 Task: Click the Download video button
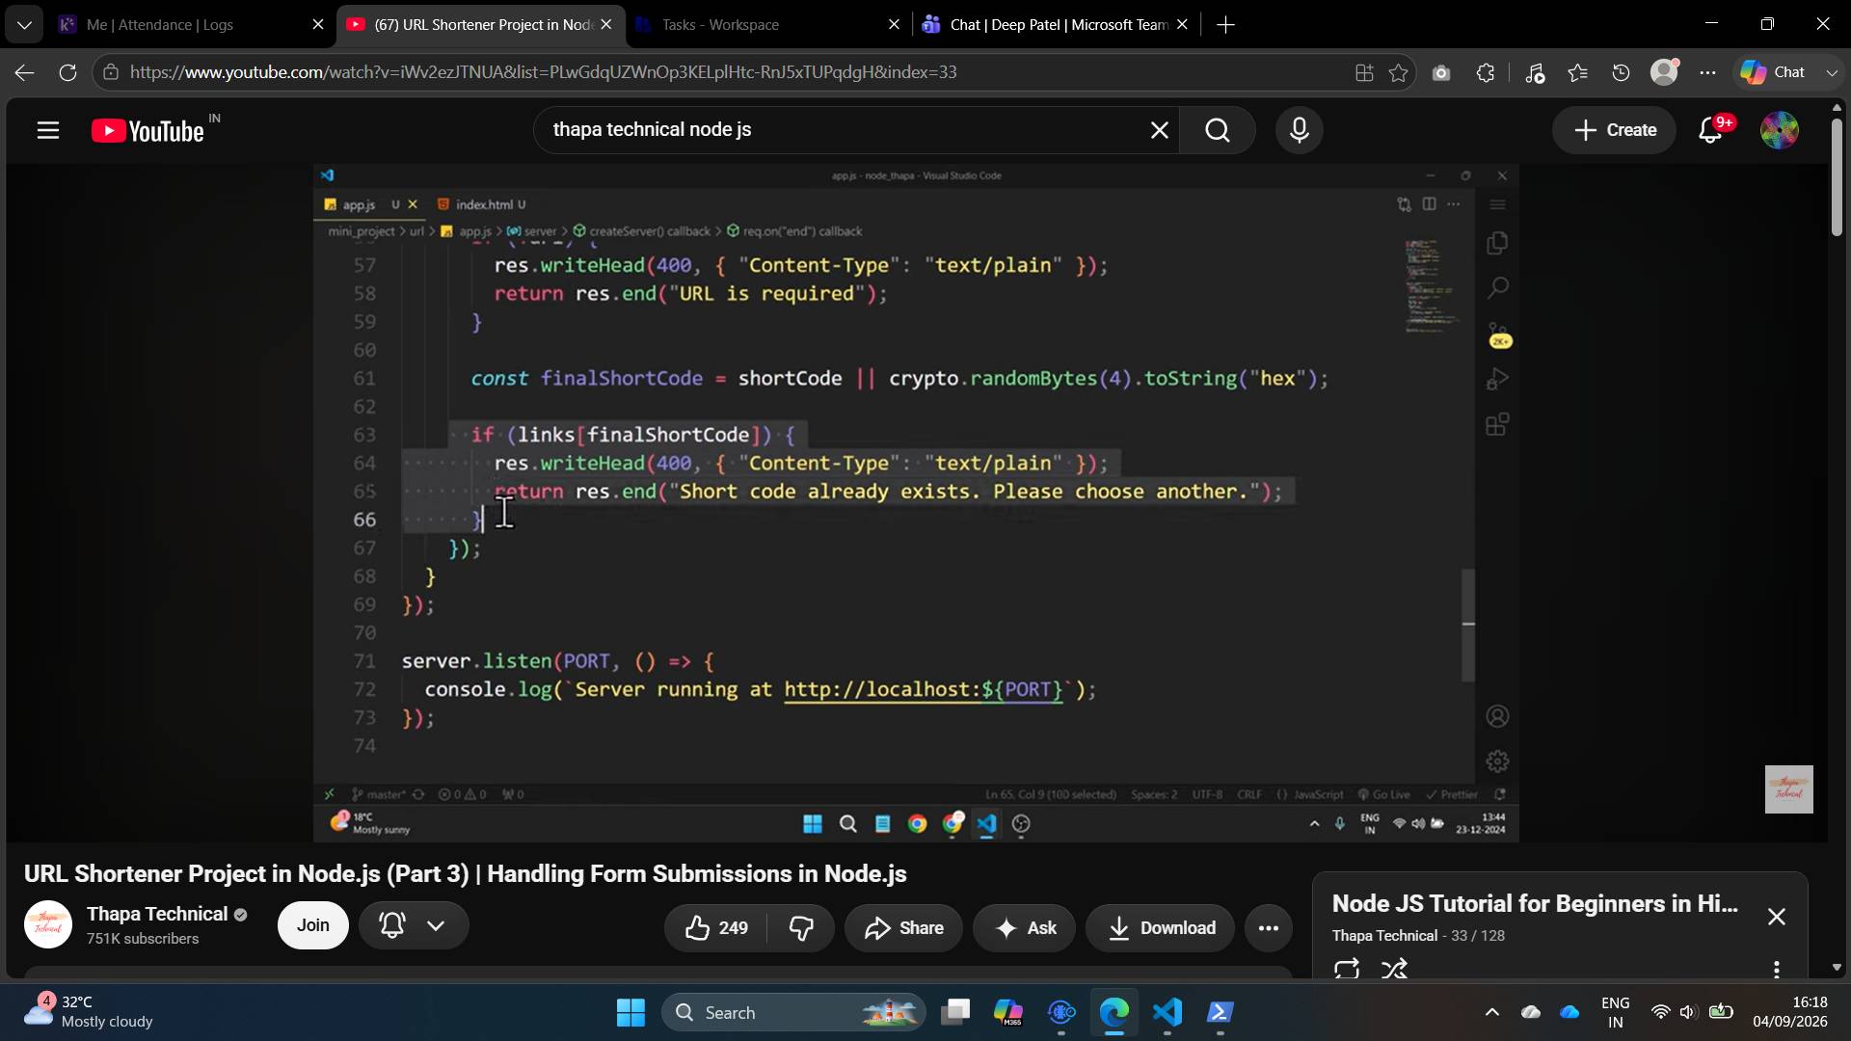pos(1160,928)
